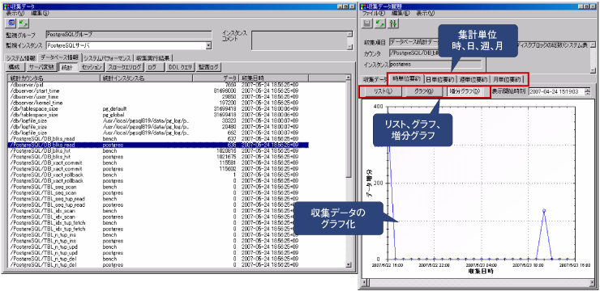Toggle the 統計 view button
The height and width of the screenshot is (291, 600).
click(68, 67)
